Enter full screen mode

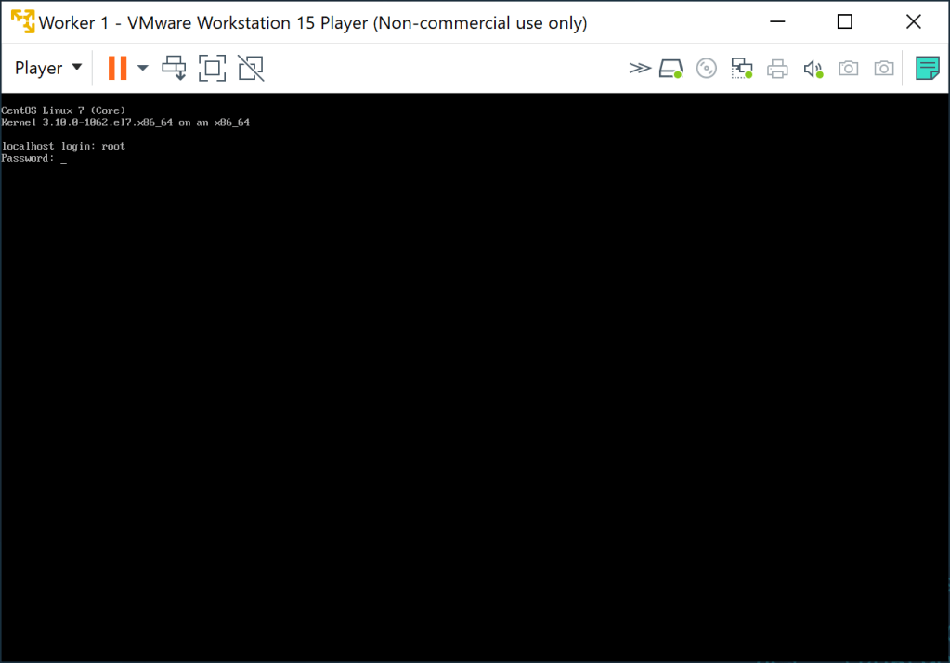coord(212,67)
